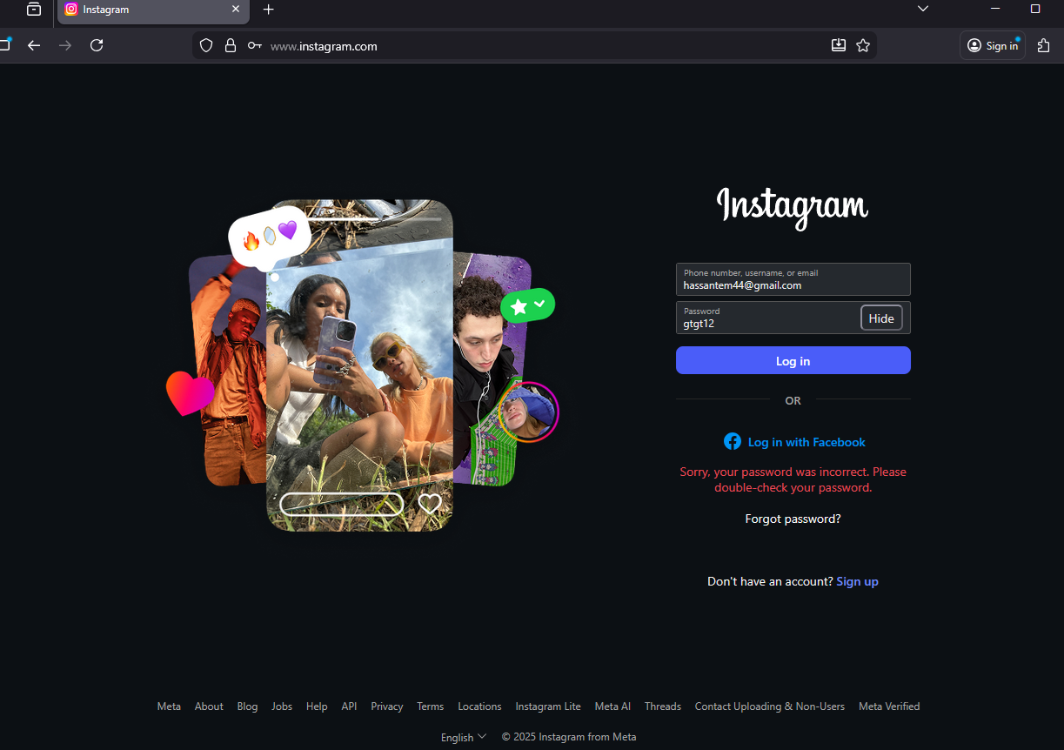Click the Log in button
This screenshot has width=1064, height=750.
click(793, 360)
